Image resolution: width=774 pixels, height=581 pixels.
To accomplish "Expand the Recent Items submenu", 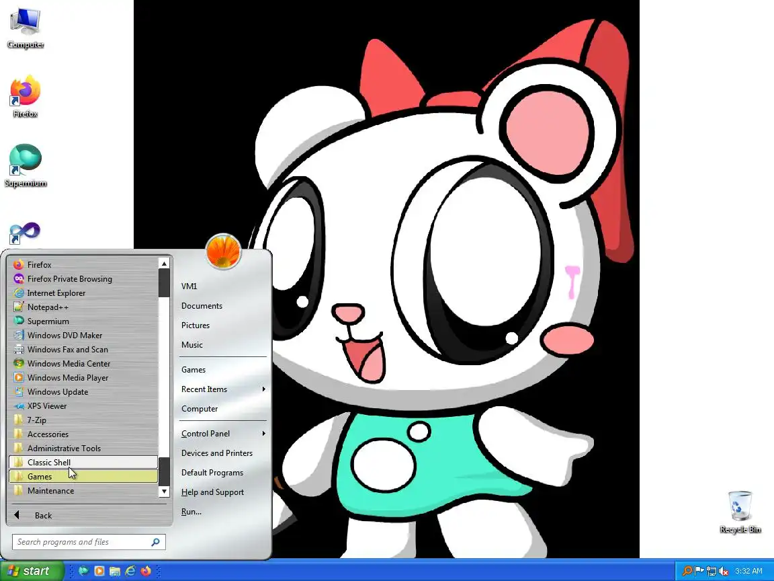I will [222, 389].
